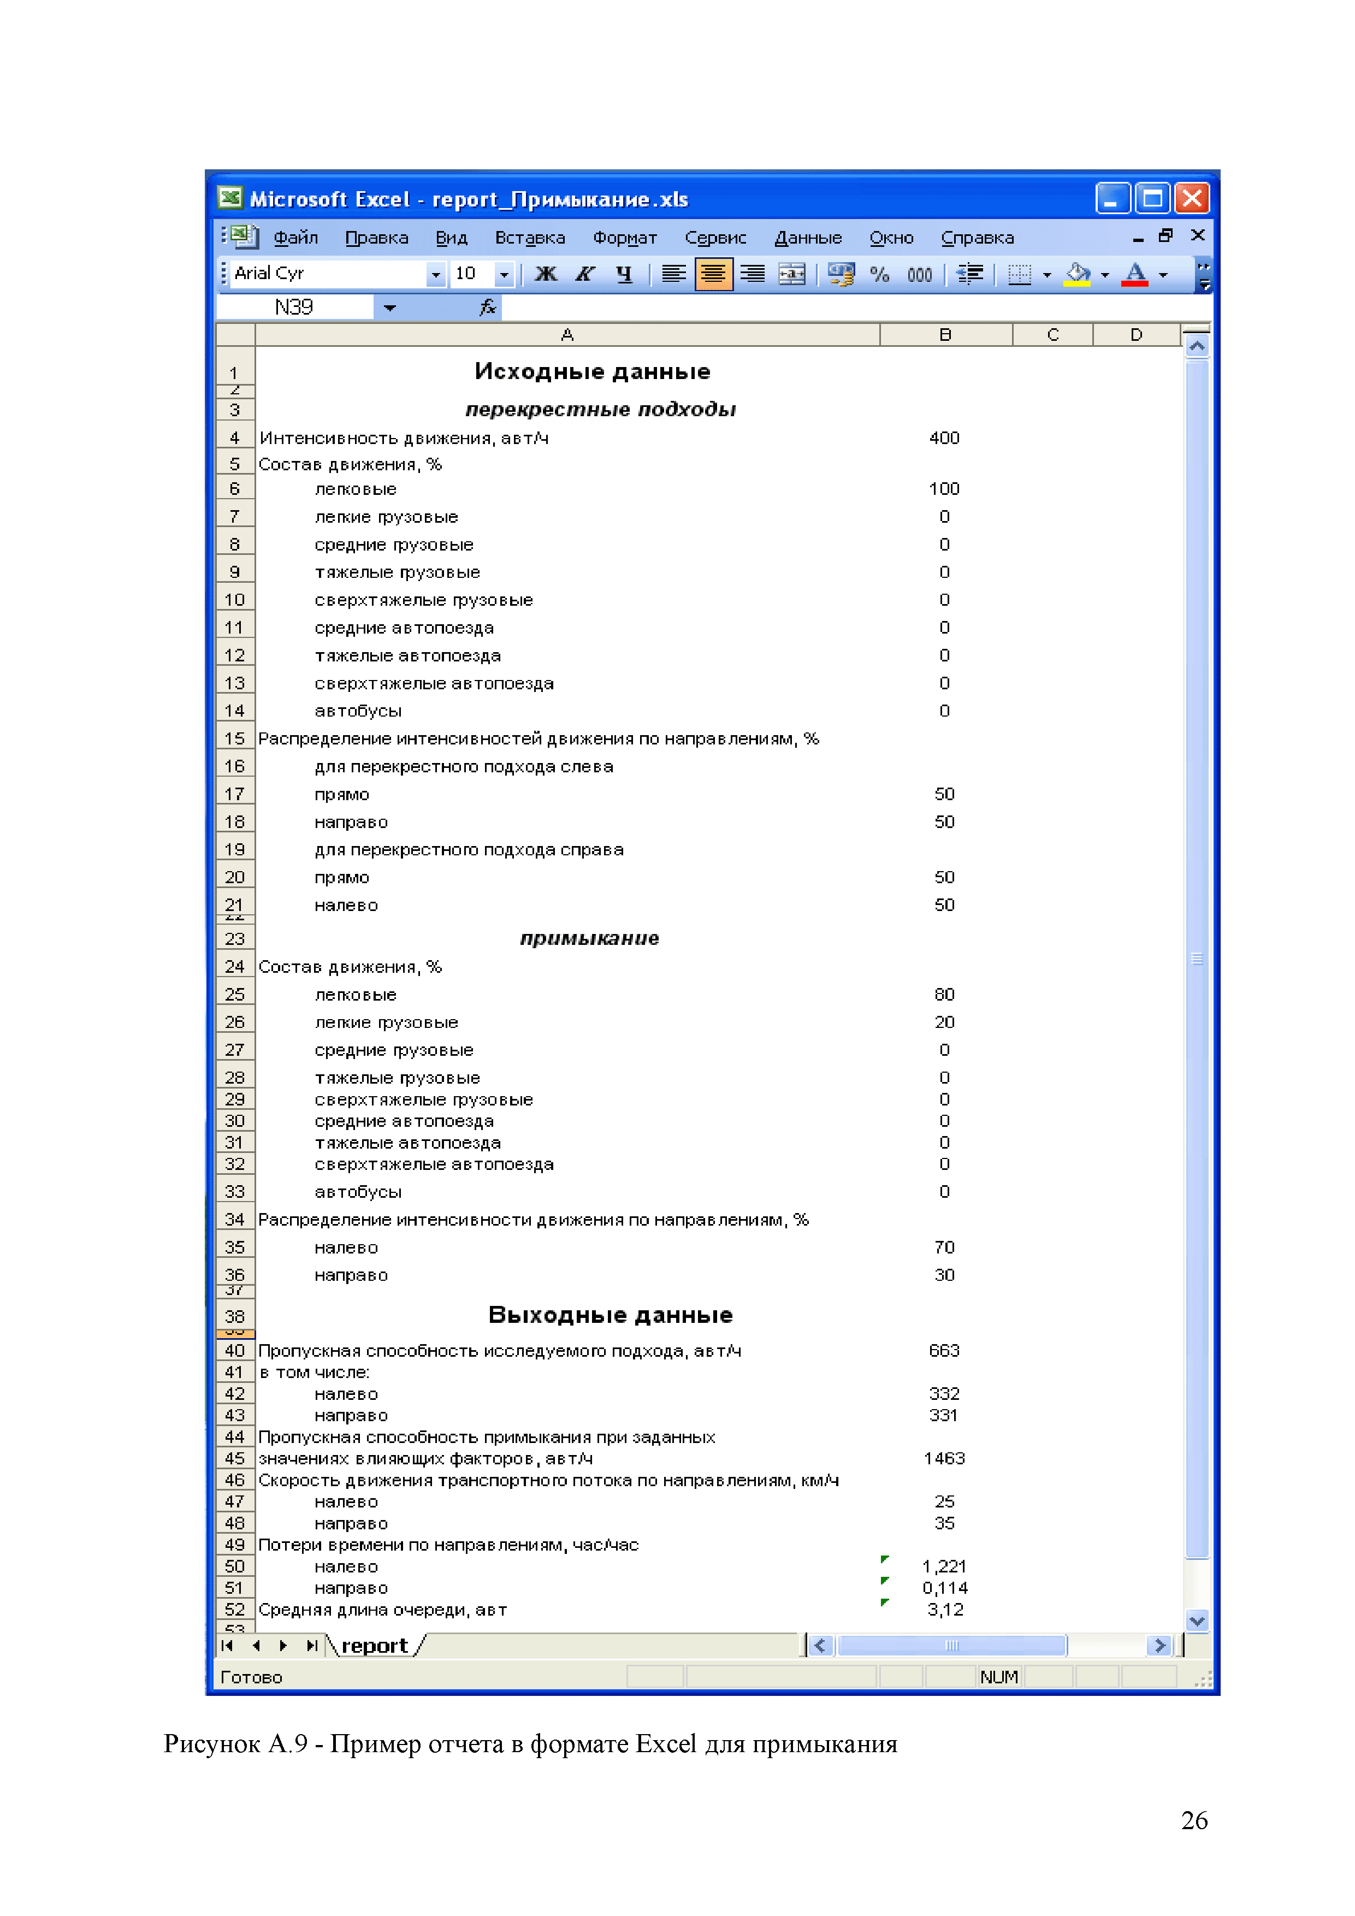Open the Справка menu

(977, 238)
